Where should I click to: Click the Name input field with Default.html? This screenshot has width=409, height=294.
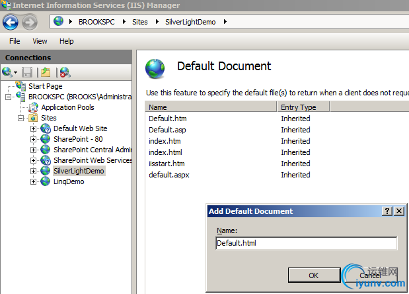(307, 243)
